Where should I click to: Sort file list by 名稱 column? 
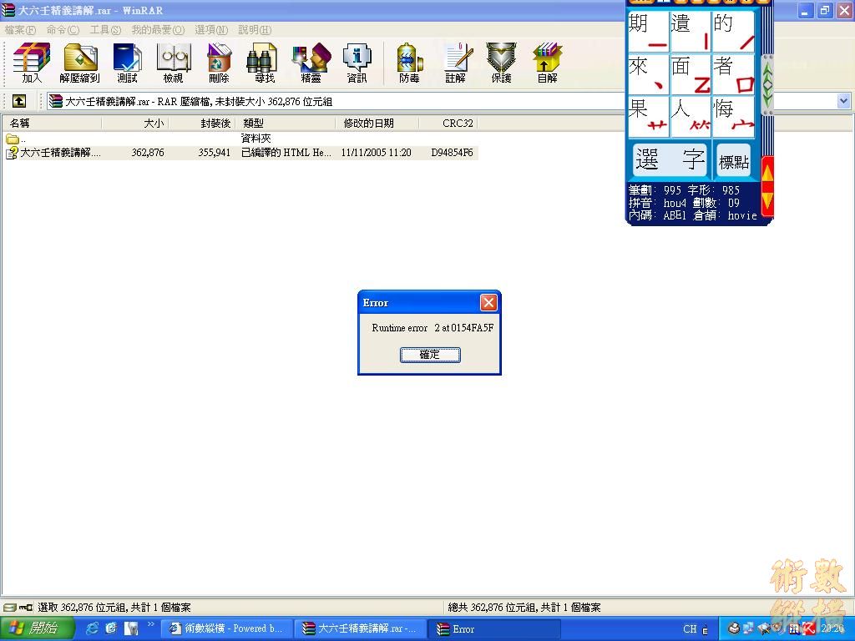50,124
